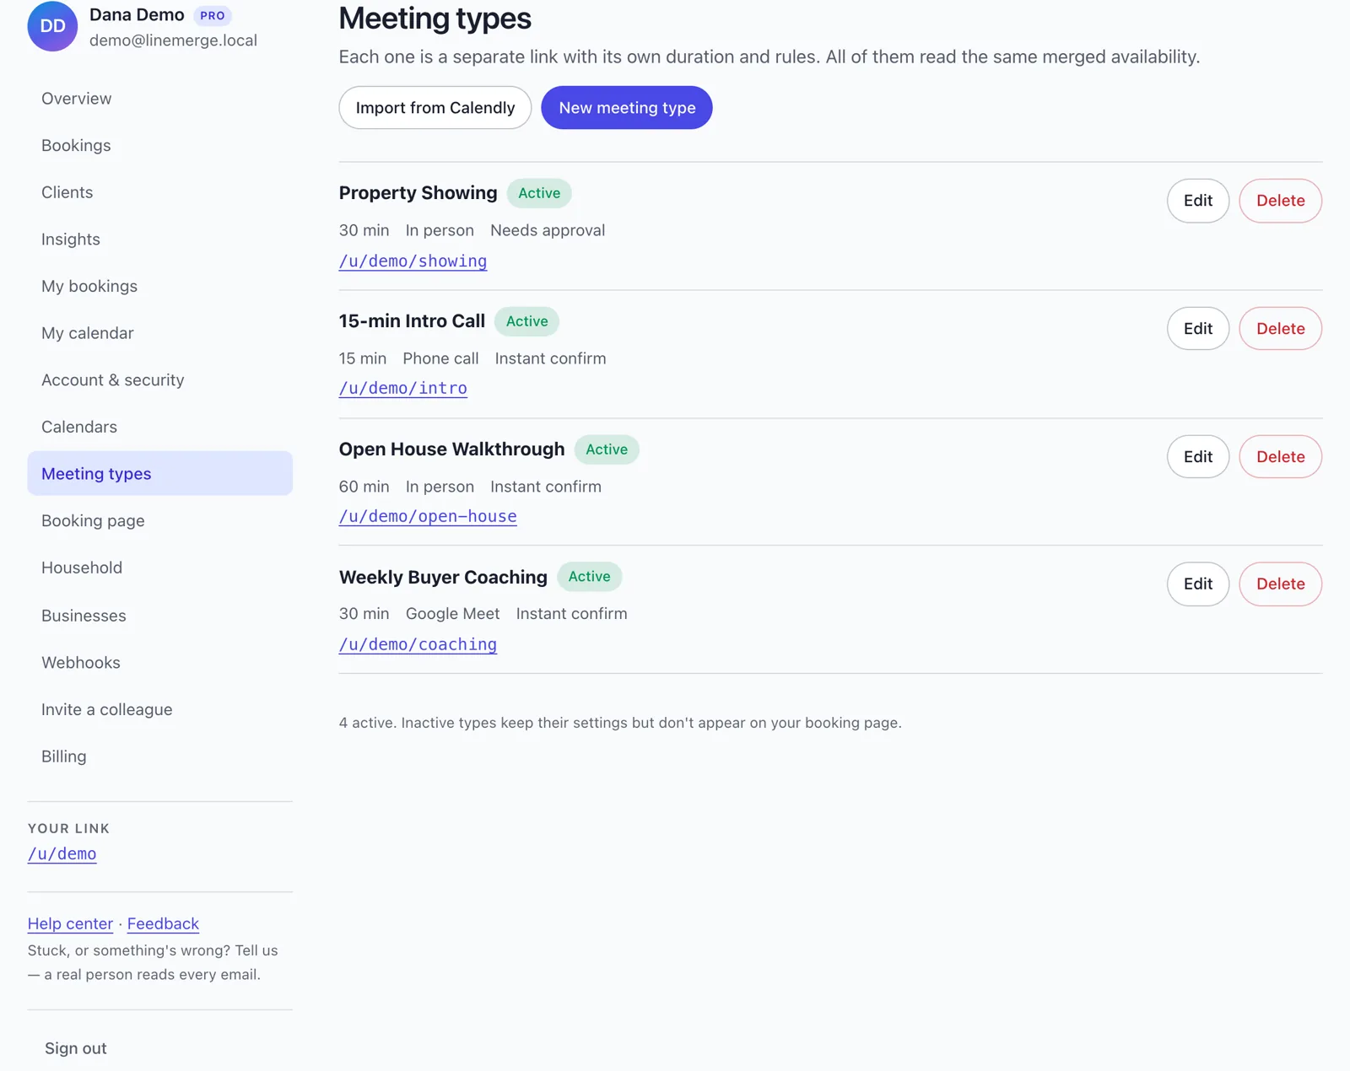
Task: Delete Open House Walkthrough type
Action: click(1281, 457)
